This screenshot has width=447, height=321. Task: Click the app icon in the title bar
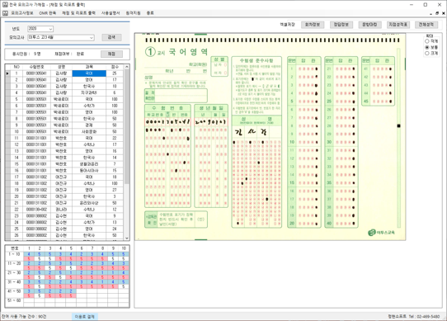tap(5, 5)
